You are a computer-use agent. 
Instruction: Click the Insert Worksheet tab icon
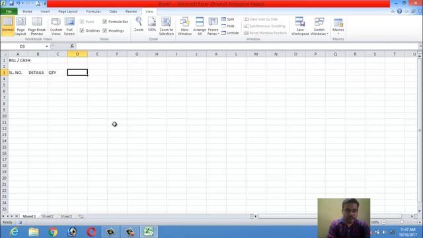click(81, 216)
